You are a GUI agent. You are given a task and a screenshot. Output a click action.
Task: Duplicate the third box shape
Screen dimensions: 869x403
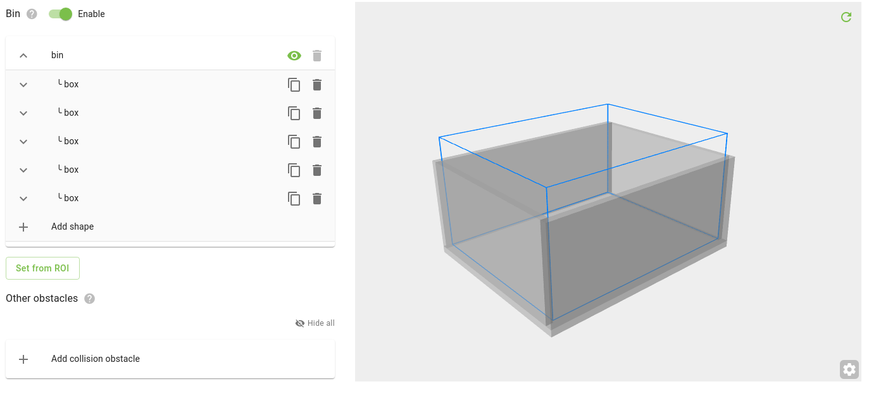294,141
